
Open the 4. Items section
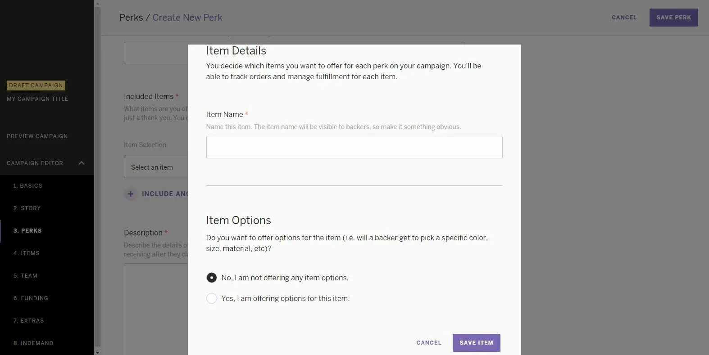point(27,253)
